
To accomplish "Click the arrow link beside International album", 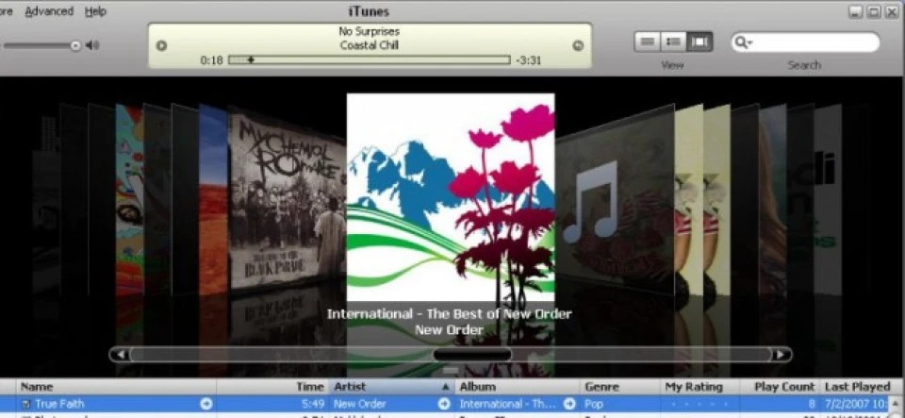I will coord(569,404).
